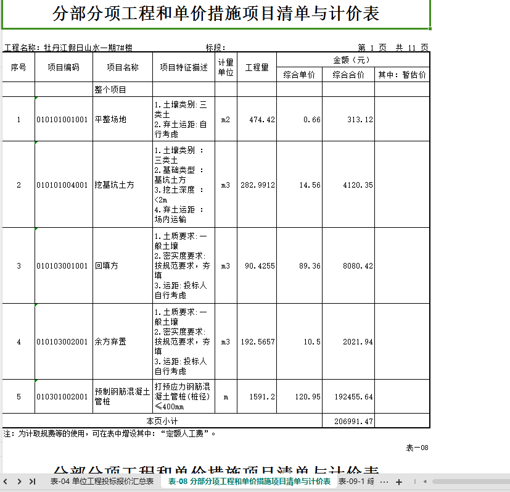Select the 项目编码 header cell
Image resolution: width=510 pixels, height=492 pixels.
[x=64, y=67]
